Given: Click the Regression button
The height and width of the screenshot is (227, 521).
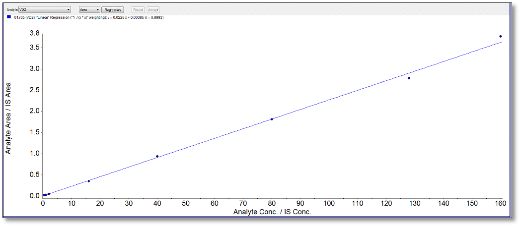Looking at the screenshot, I should tap(112, 9).
